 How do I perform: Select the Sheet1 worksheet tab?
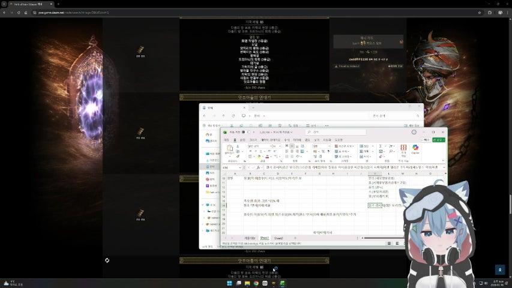264,238
